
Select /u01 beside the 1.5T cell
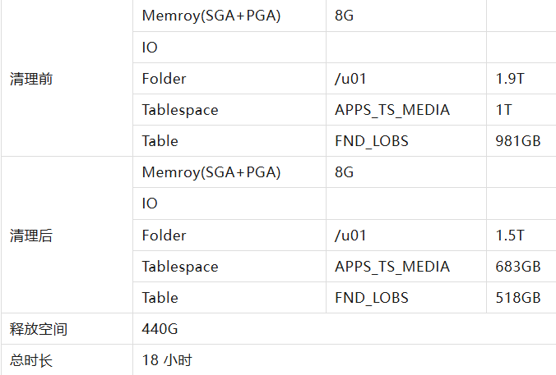[x=350, y=236]
